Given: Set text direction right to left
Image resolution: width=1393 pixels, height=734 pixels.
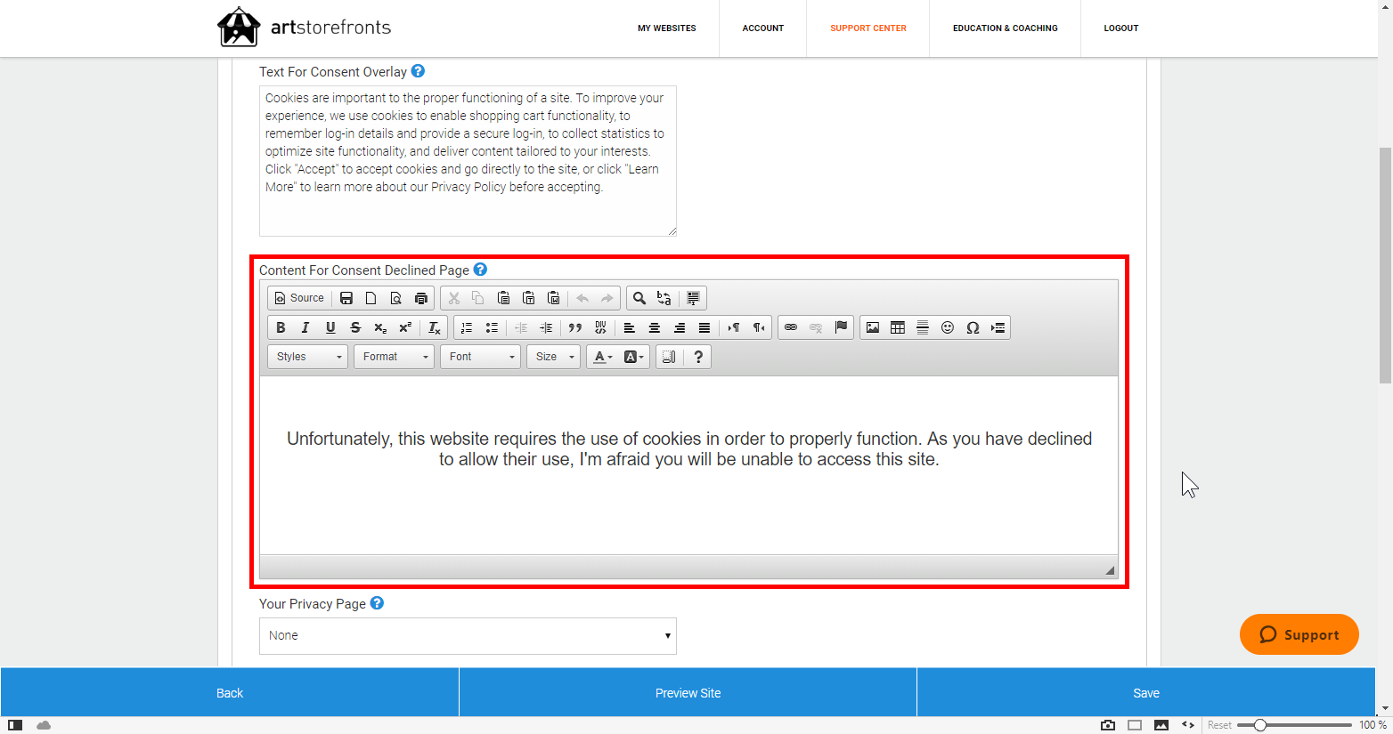Looking at the screenshot, I should (x=759, y=327).
